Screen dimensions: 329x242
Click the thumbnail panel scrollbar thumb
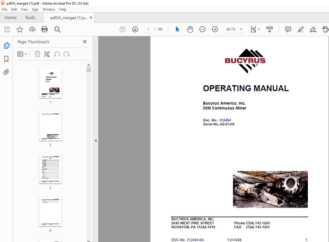[89, 70]
